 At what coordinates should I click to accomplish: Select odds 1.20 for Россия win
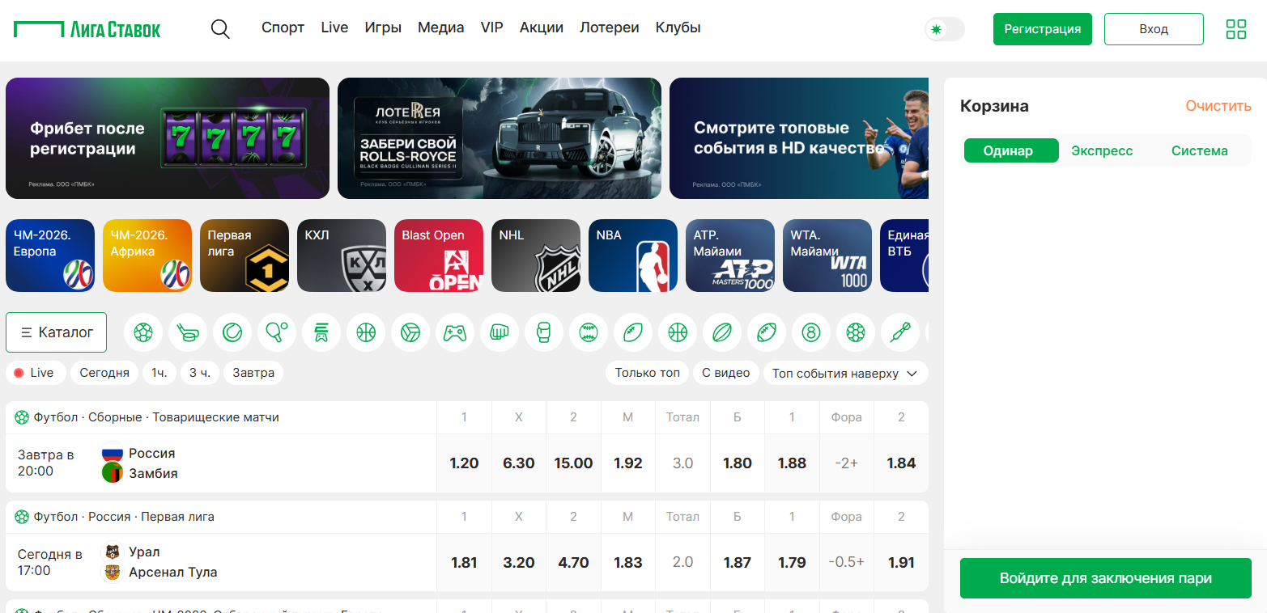coord(464,463)
